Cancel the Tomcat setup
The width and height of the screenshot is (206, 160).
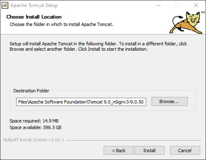pos(185,150)
